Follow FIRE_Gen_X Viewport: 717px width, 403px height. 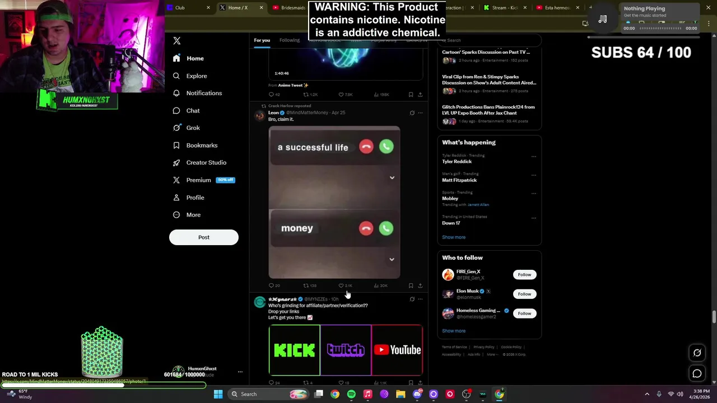tap(524, 274)
